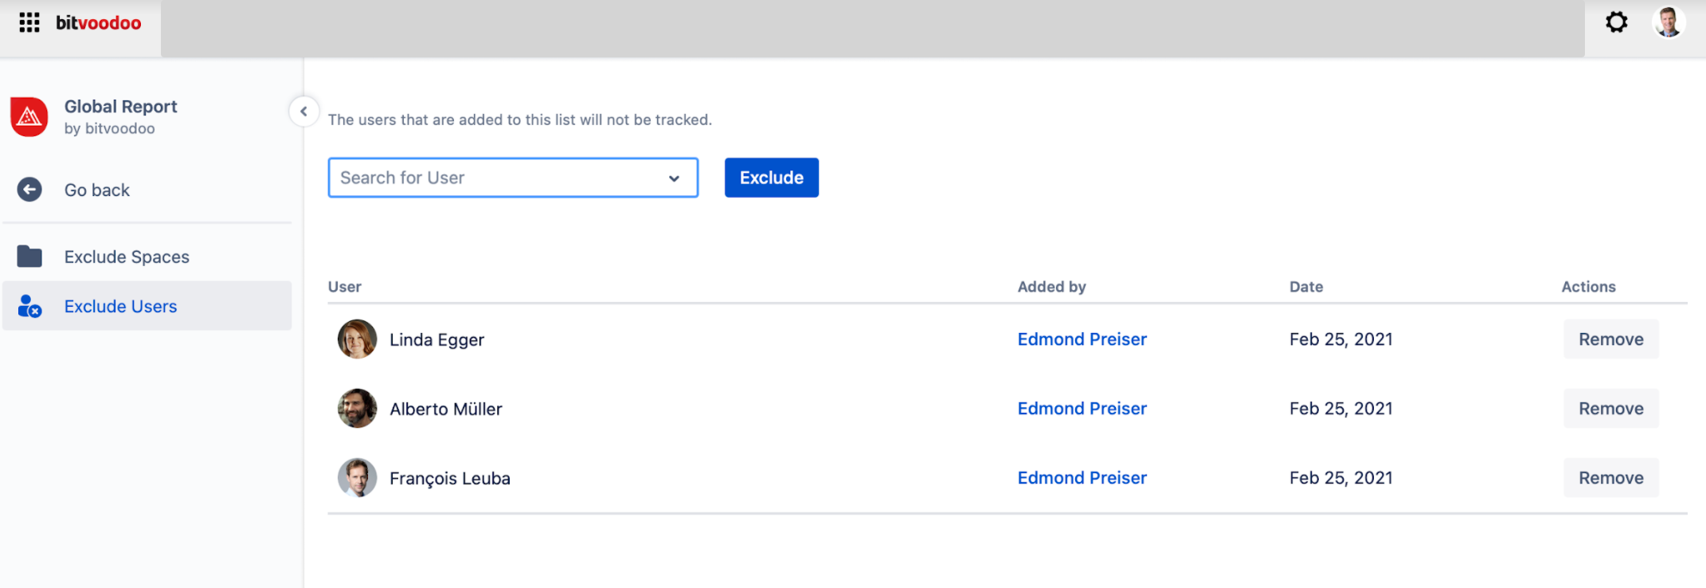Select the Exclude Users menu entry

click(120, 306)
